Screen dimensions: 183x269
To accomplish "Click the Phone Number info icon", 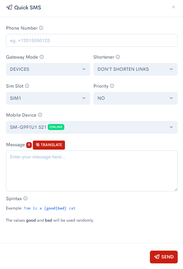I will (x=41, y=28).
